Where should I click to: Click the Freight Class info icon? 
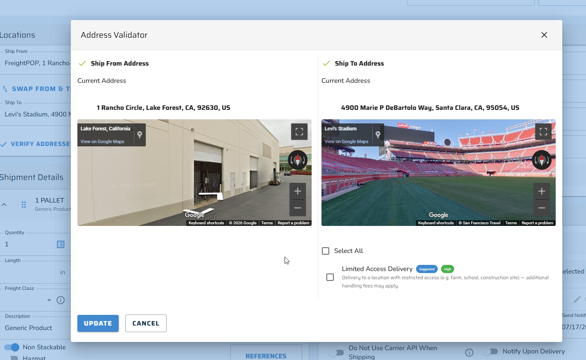tap(61, 300)
